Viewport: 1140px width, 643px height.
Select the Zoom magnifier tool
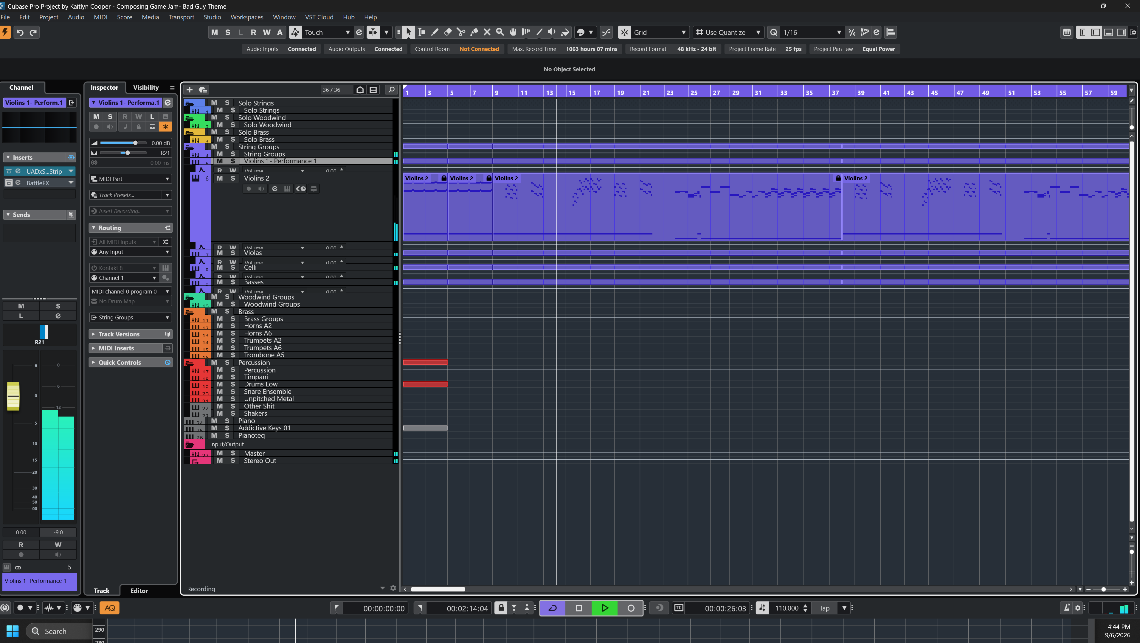click(500, 32)
